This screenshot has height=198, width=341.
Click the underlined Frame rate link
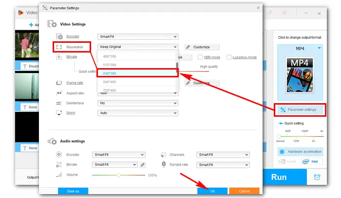pos(75,83)
